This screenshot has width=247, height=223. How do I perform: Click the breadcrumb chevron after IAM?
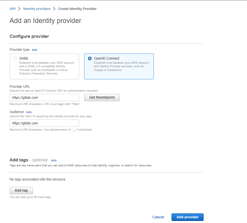[x=19, y=9]
